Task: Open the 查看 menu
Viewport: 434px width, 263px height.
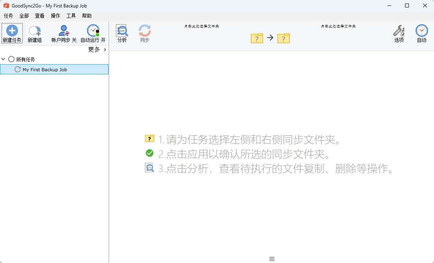Action: [x=40, y=16]
